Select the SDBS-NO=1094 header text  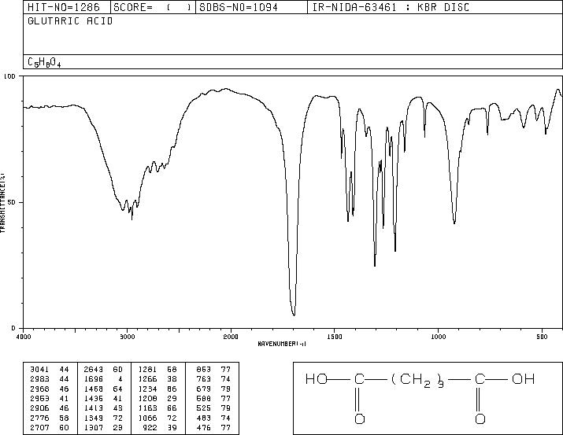pos(239,7)
